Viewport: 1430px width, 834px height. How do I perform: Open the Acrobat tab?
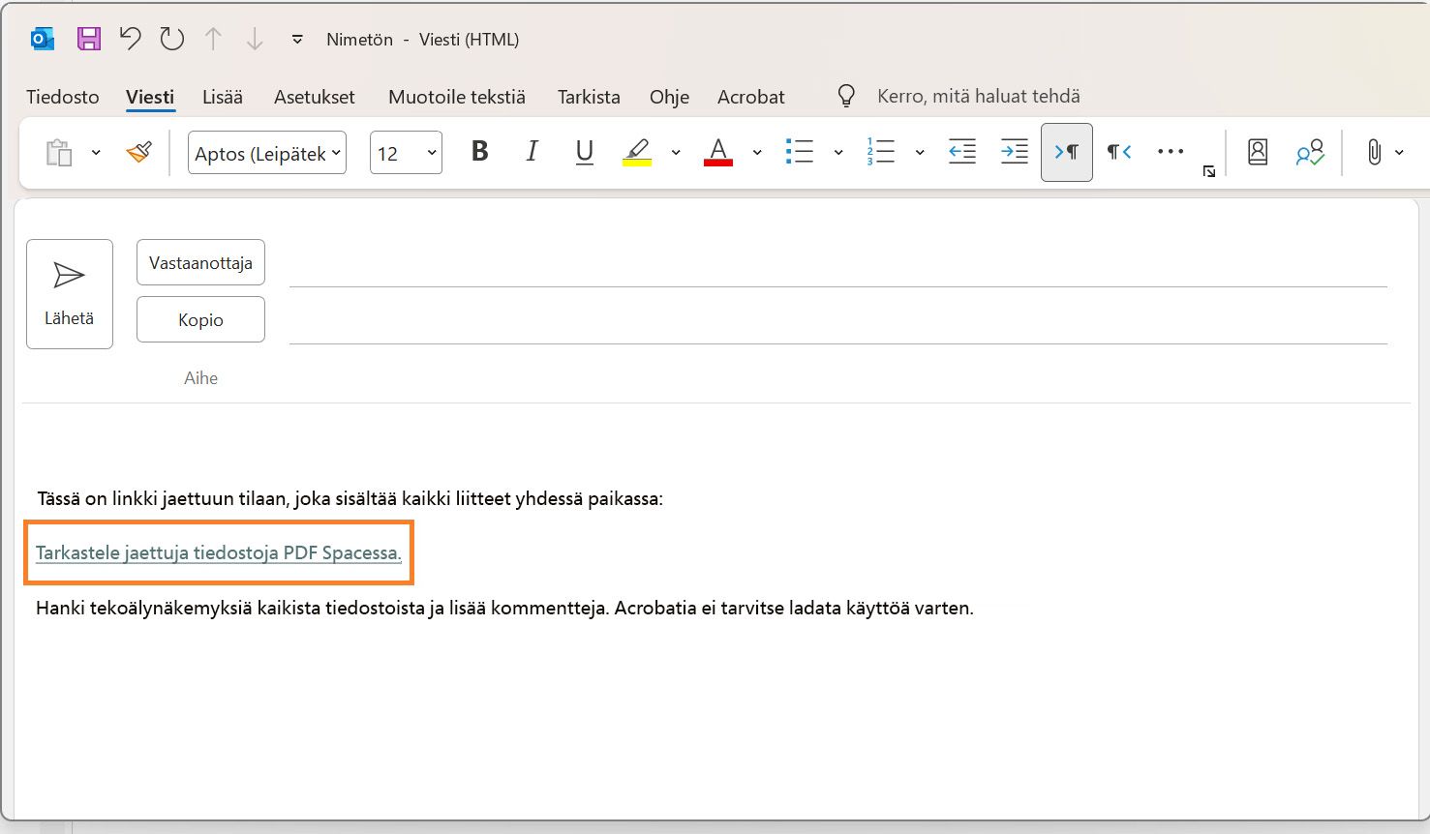[x=751, y=97]
